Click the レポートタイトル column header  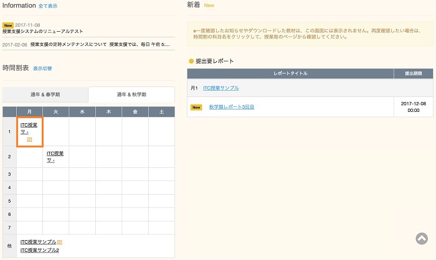[x=290, y=73]
